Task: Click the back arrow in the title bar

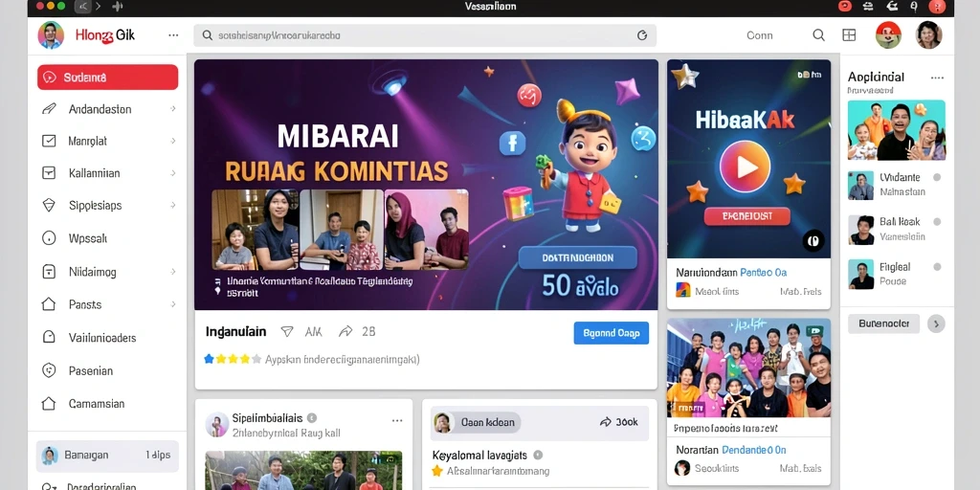Action: tap(83, 7)
